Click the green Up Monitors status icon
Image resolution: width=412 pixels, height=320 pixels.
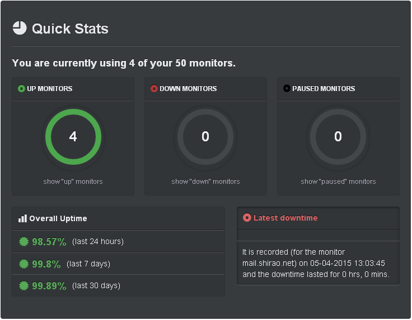(x=21, y=89)
